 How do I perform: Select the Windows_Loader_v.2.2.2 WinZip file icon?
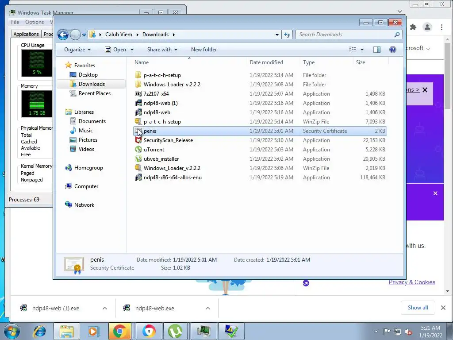[138, 168]
